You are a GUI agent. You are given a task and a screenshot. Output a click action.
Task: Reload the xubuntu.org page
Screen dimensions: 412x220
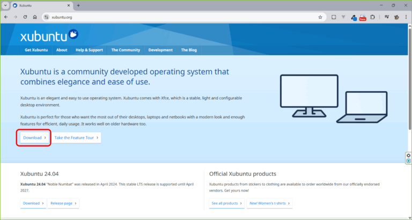tap(25, 17)
